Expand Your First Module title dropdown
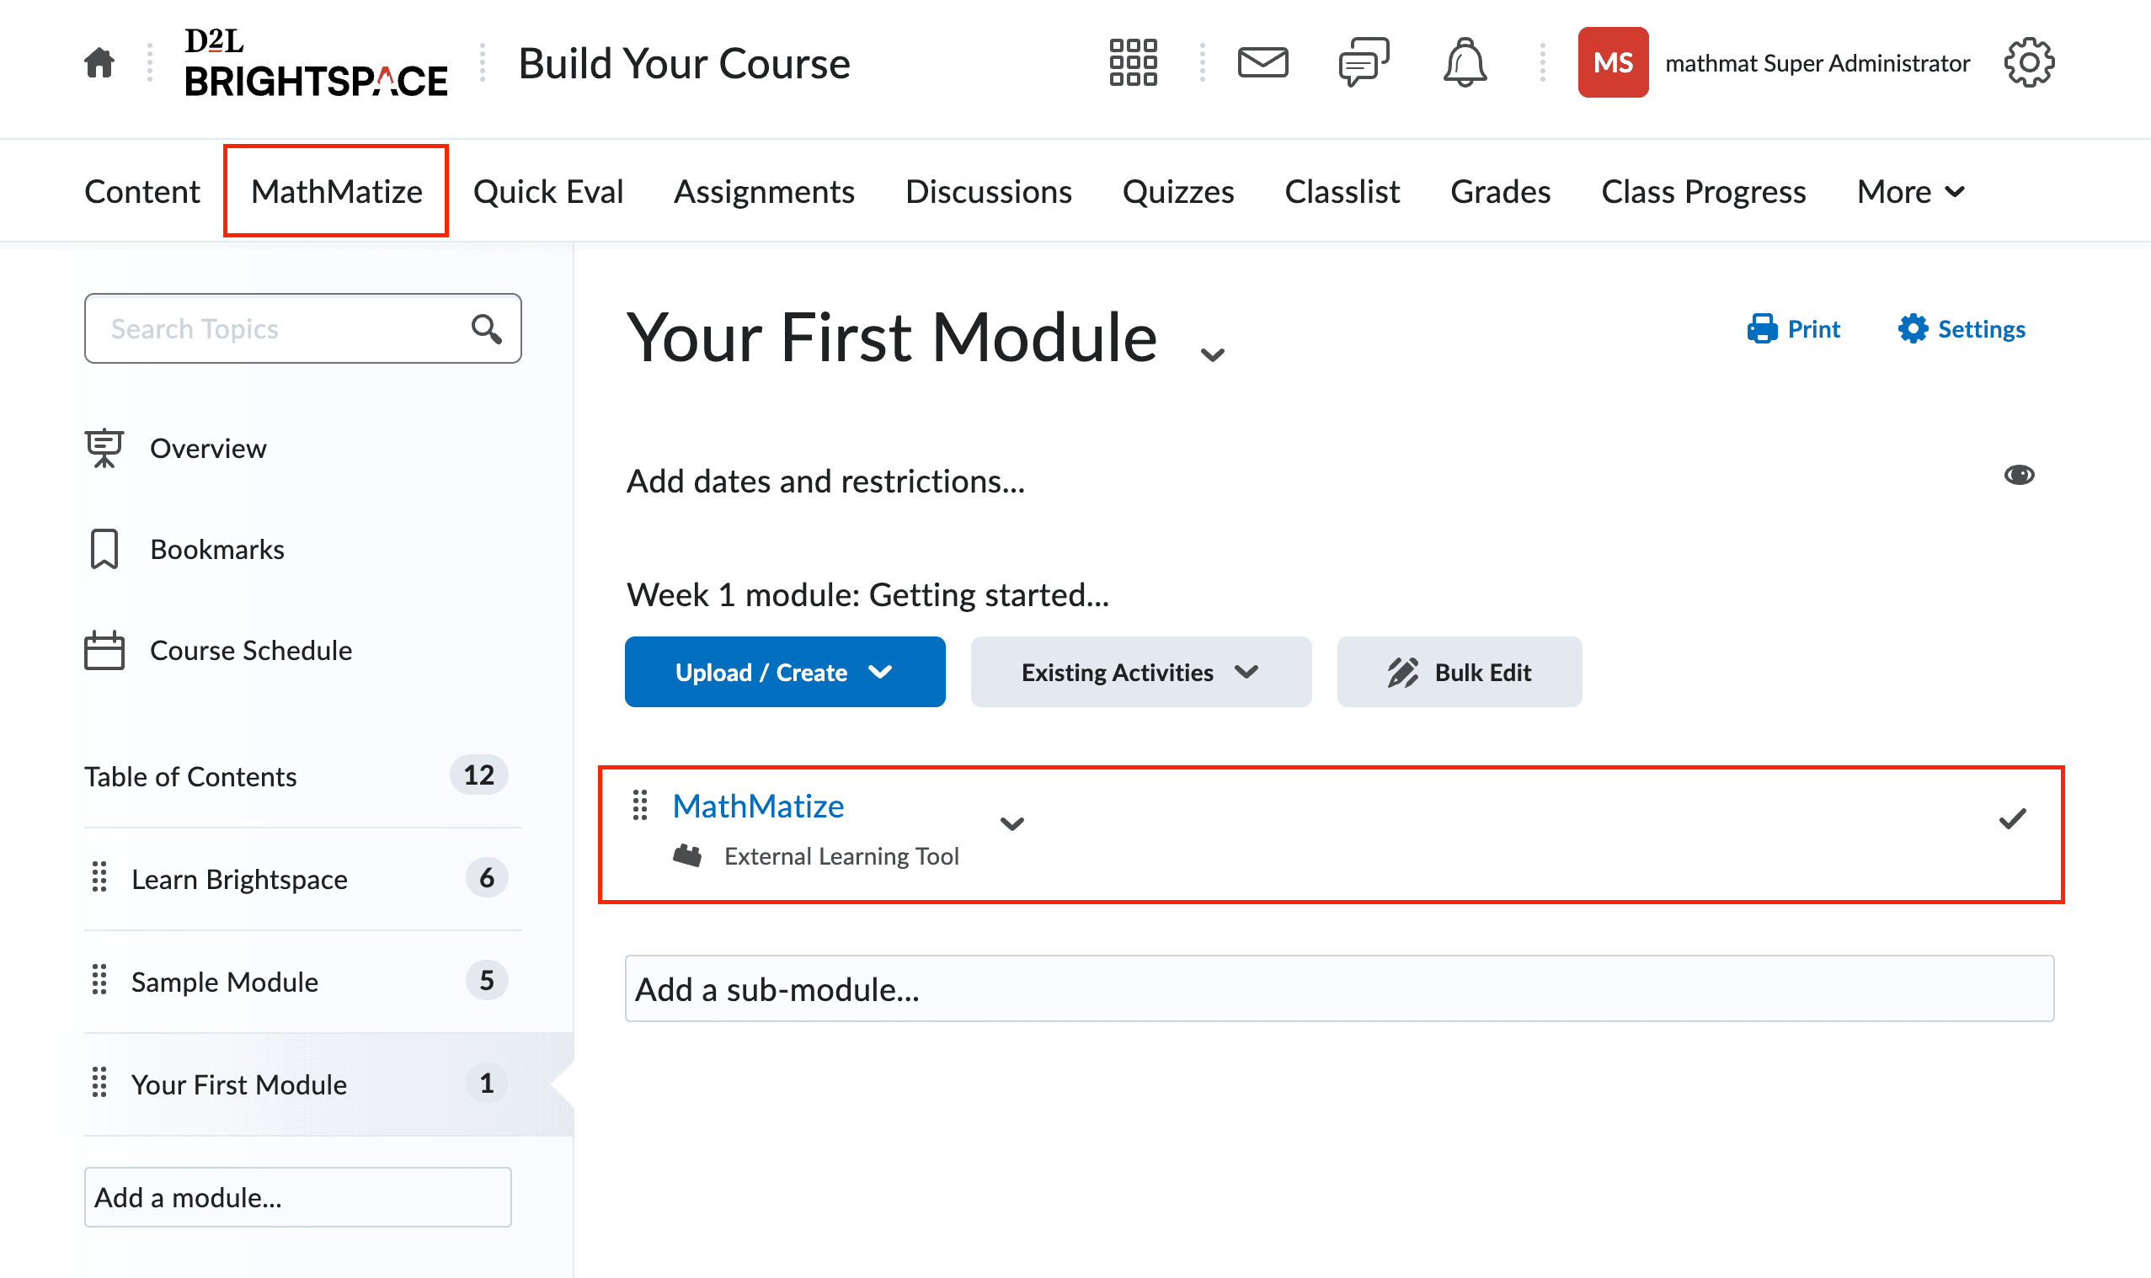Screen dimensions: 2151x1278 [1213, 354]
